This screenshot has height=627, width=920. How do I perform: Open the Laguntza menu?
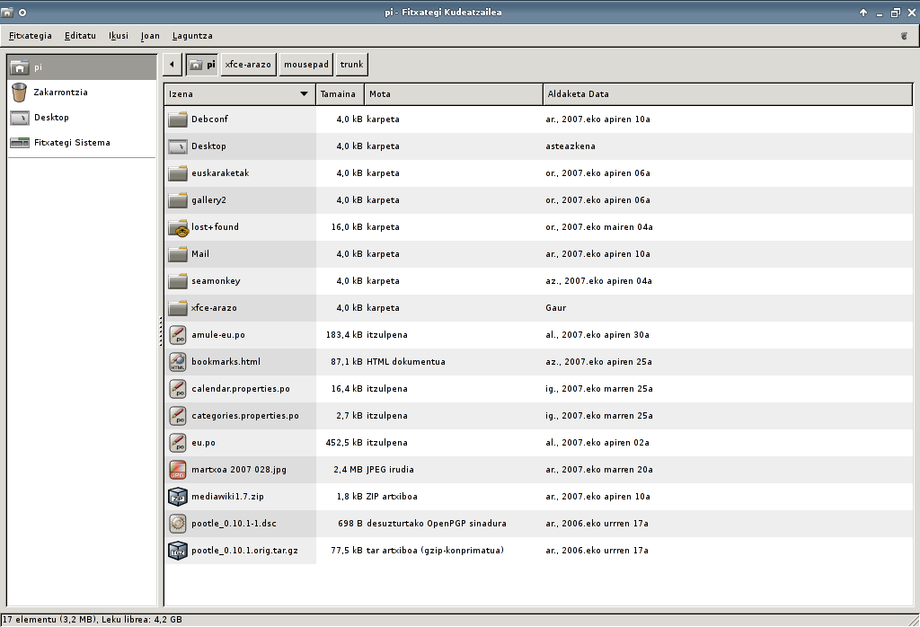192,36
